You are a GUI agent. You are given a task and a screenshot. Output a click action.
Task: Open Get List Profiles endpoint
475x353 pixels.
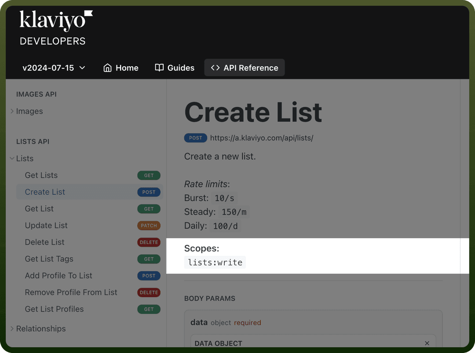54,309
